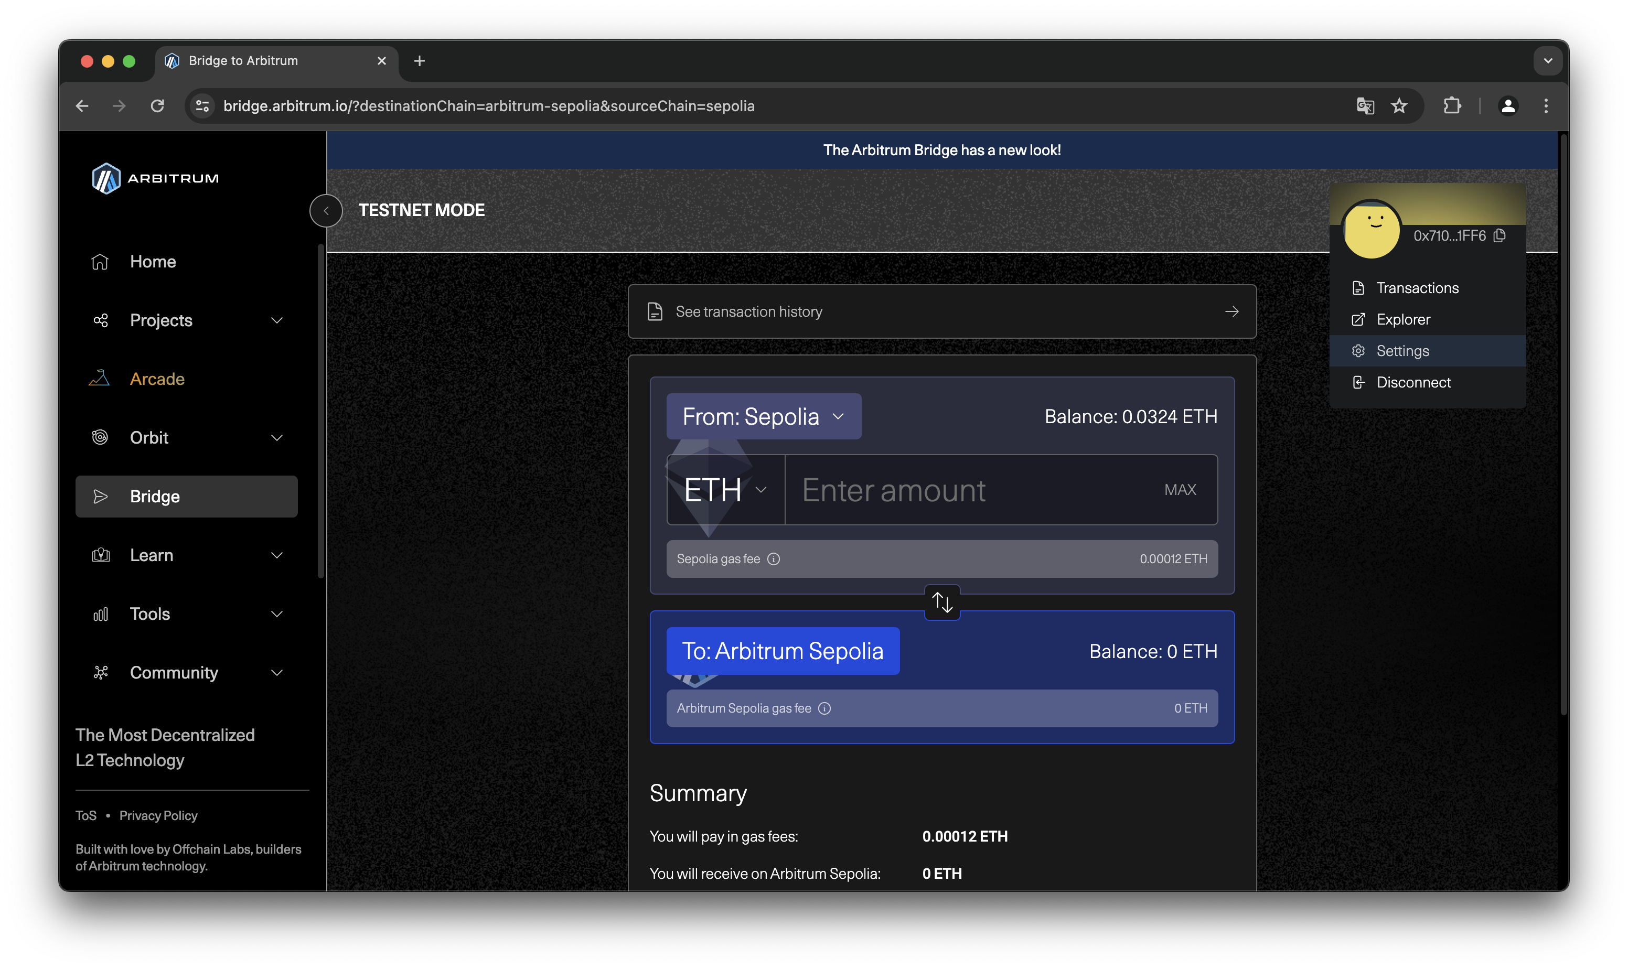Click the Community network icon
This screenshot has width=1628, height=969.
(100, 673)
